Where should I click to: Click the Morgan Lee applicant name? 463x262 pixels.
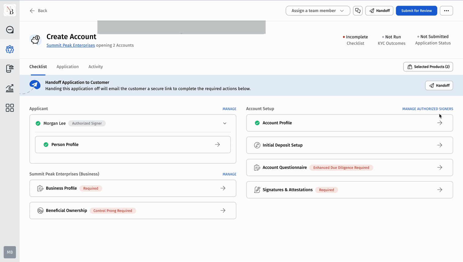pyautogui.click(x=55, y=123)
